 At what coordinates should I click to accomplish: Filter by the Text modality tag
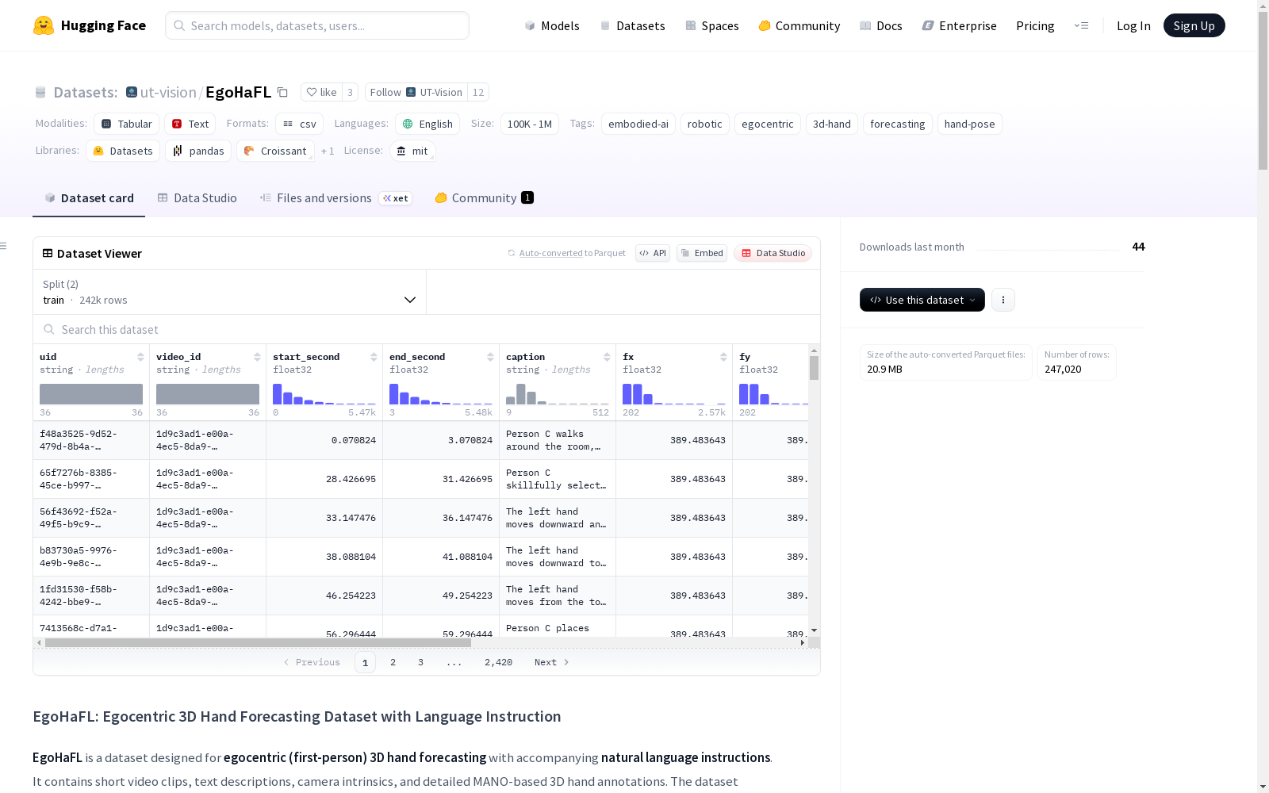coord(190,124)
